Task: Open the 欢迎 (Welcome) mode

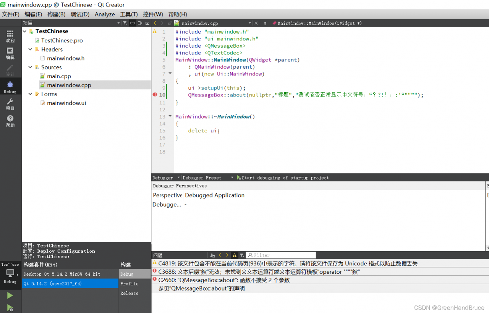Action: tap(10, 36)
